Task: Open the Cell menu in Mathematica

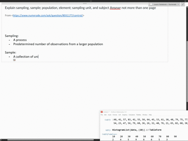Action: tap(119, 115)
